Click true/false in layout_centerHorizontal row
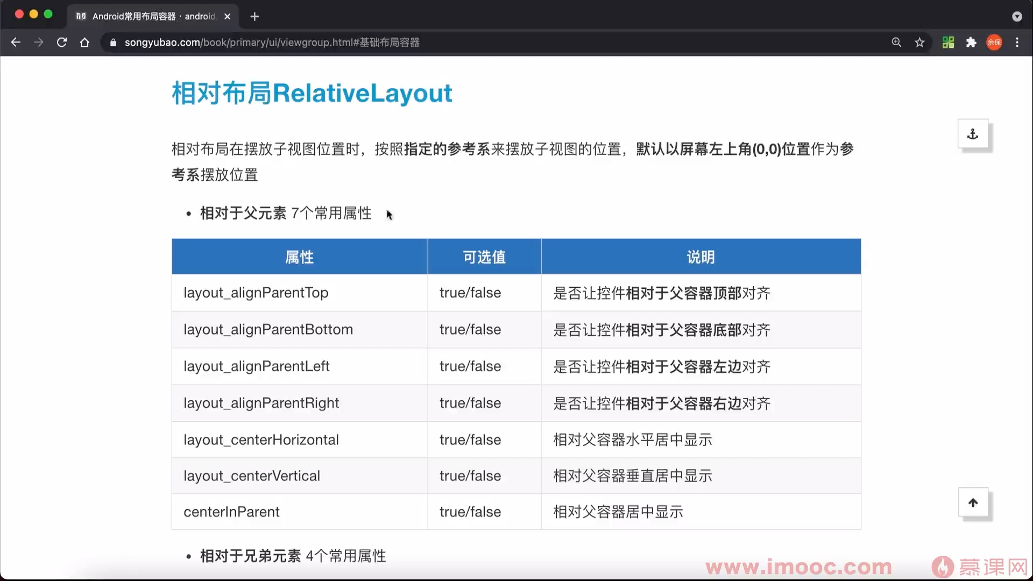 [470, 440]
